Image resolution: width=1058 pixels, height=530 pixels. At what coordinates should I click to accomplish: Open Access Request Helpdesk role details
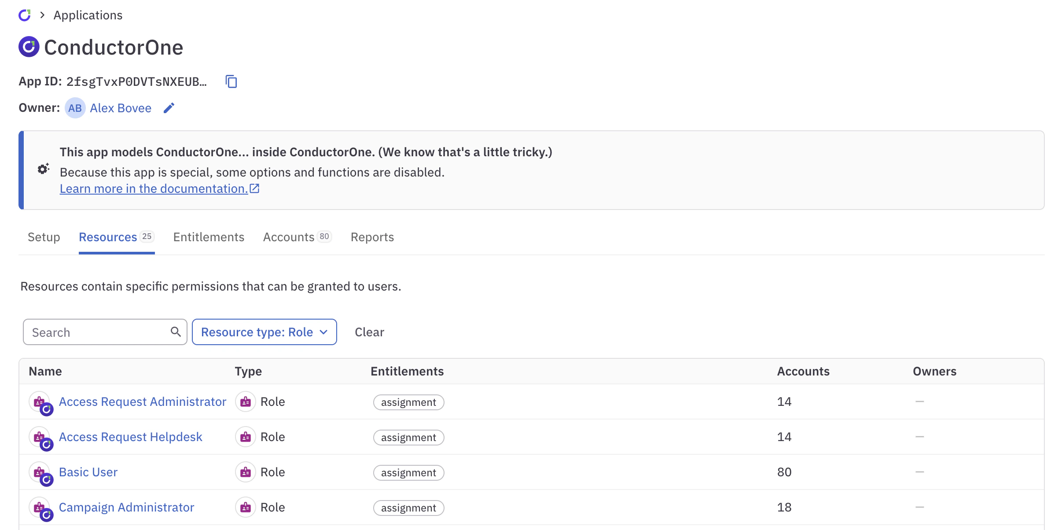pyautogui.click(x=131, y=437)
